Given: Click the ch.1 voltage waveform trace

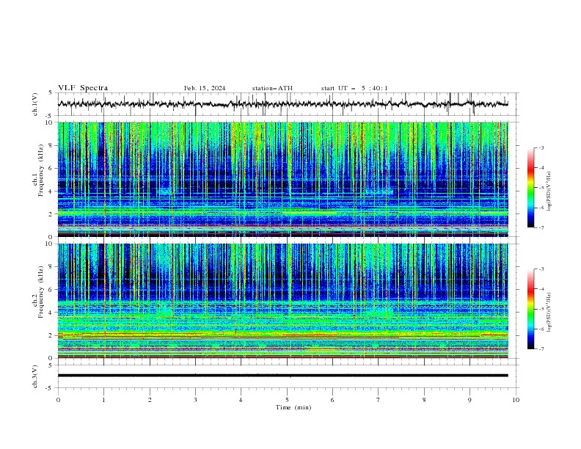Looking at the screenshot, I should 282,103.
